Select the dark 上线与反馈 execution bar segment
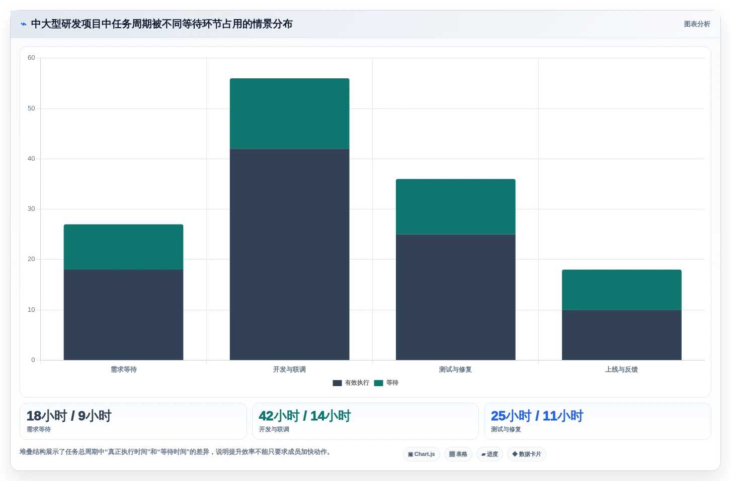This screenshot has height=481, width=731. (621, 335)
